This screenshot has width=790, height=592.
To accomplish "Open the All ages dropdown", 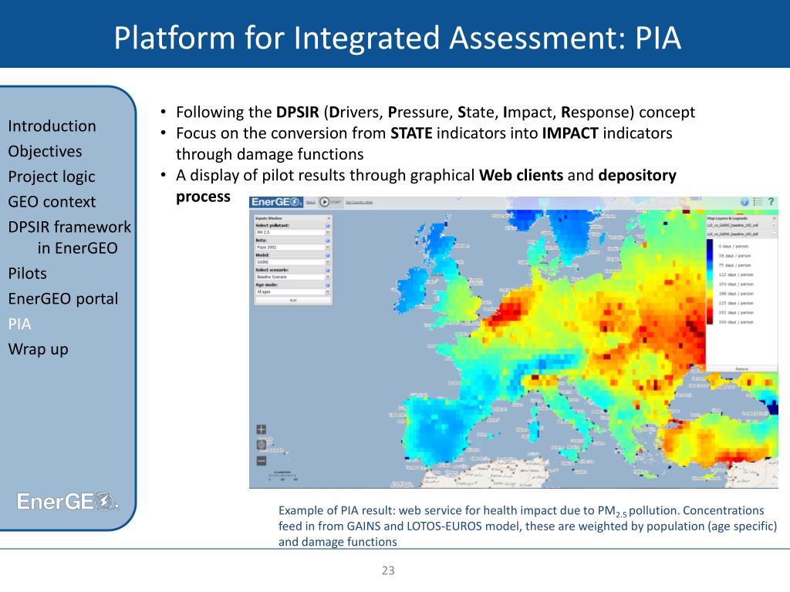I will (292, 292).
